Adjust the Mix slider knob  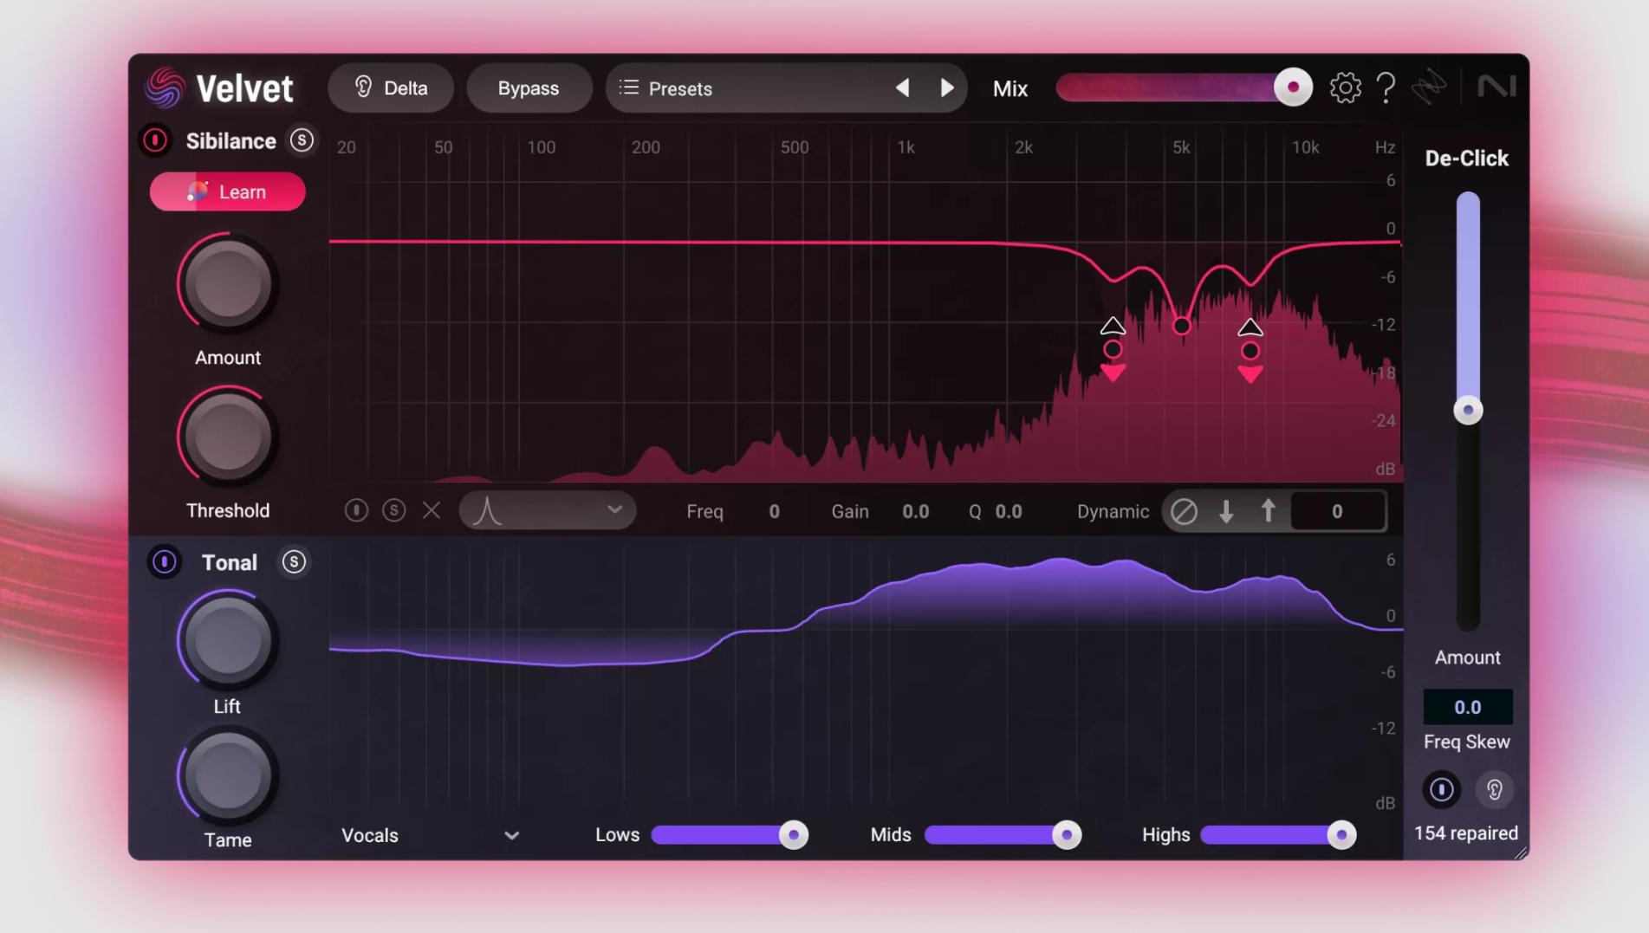(1293, 87)
